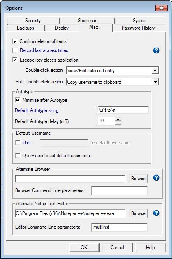Decrease Autotype delay with down arrow
The image size is (172, 259).
pos(118,123)
